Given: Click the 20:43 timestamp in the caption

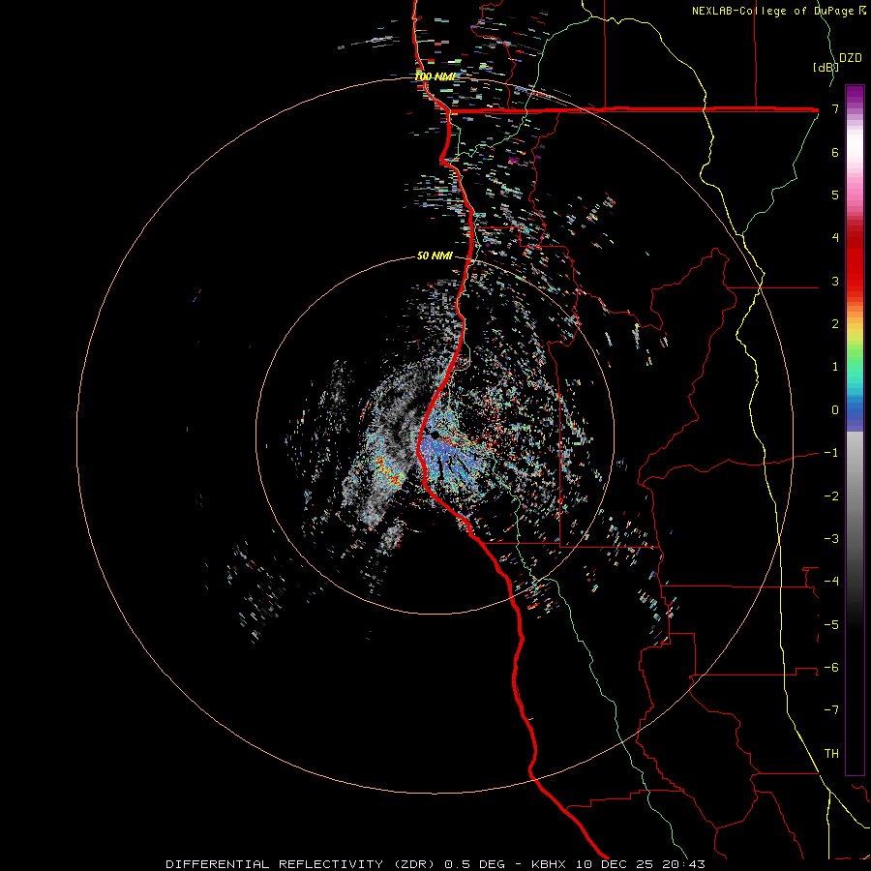Looking at the screenshot, I should pos(684,864).
